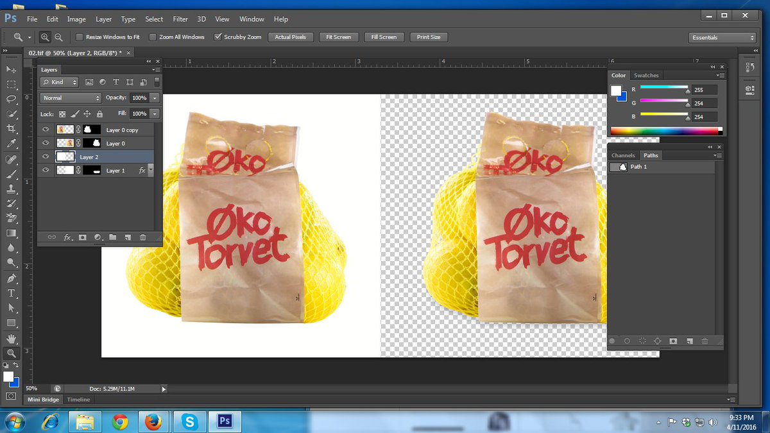
Task: Select the Eyedropper tool
Action: [11, 144]
